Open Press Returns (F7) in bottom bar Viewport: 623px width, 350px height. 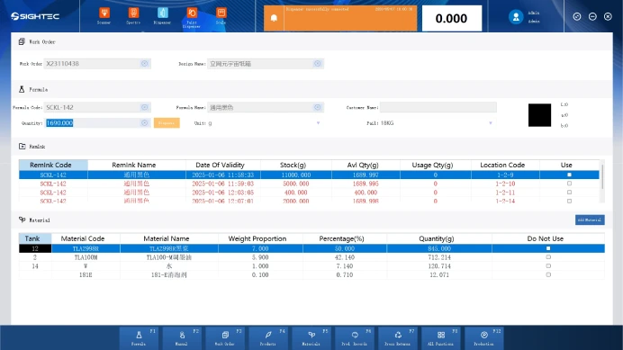coord(398,337)
